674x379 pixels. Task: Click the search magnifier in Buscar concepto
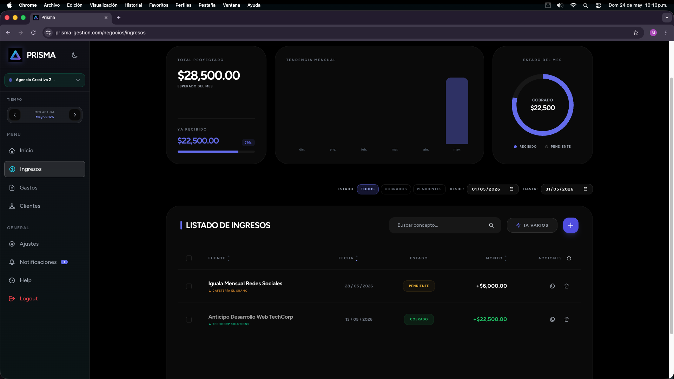coord(491,225)
